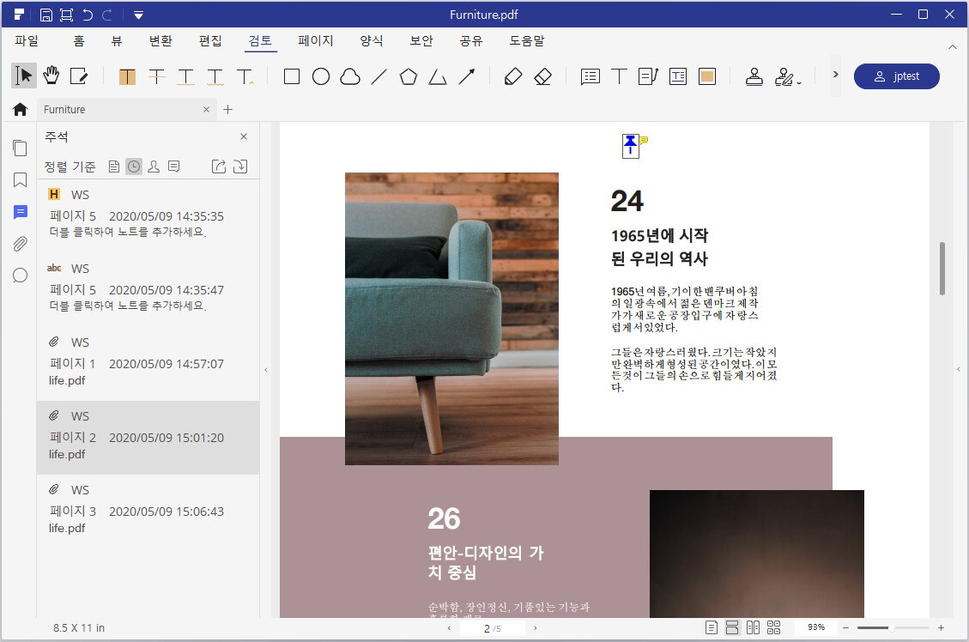Open the quick access toolbar dropdown
Viewport: 969px width, 642px height.
click(x=138, y=15)
